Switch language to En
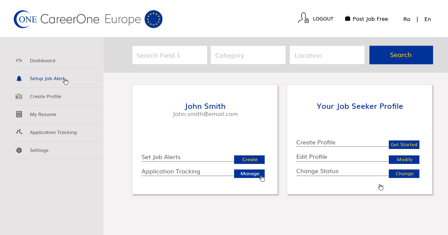The image size is (448, 235). pyautogui.click(x=428, y=19)
